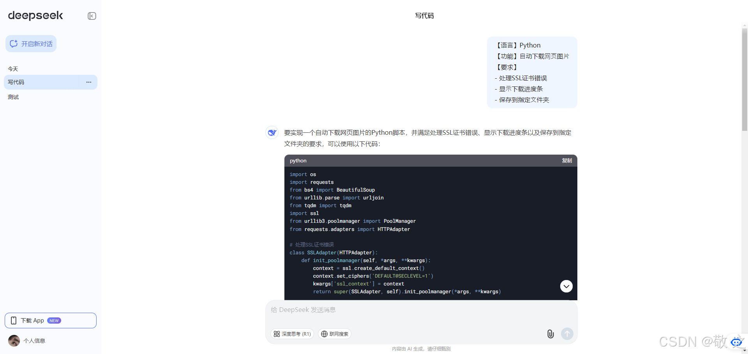Click the line 'import os' in code
Image resolution: width=748 pixels, height=354 pixels.
(303, 174)
